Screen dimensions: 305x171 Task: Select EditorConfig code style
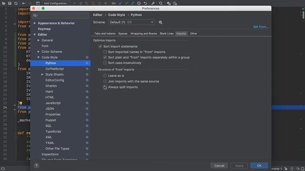[x=55, y=80]
